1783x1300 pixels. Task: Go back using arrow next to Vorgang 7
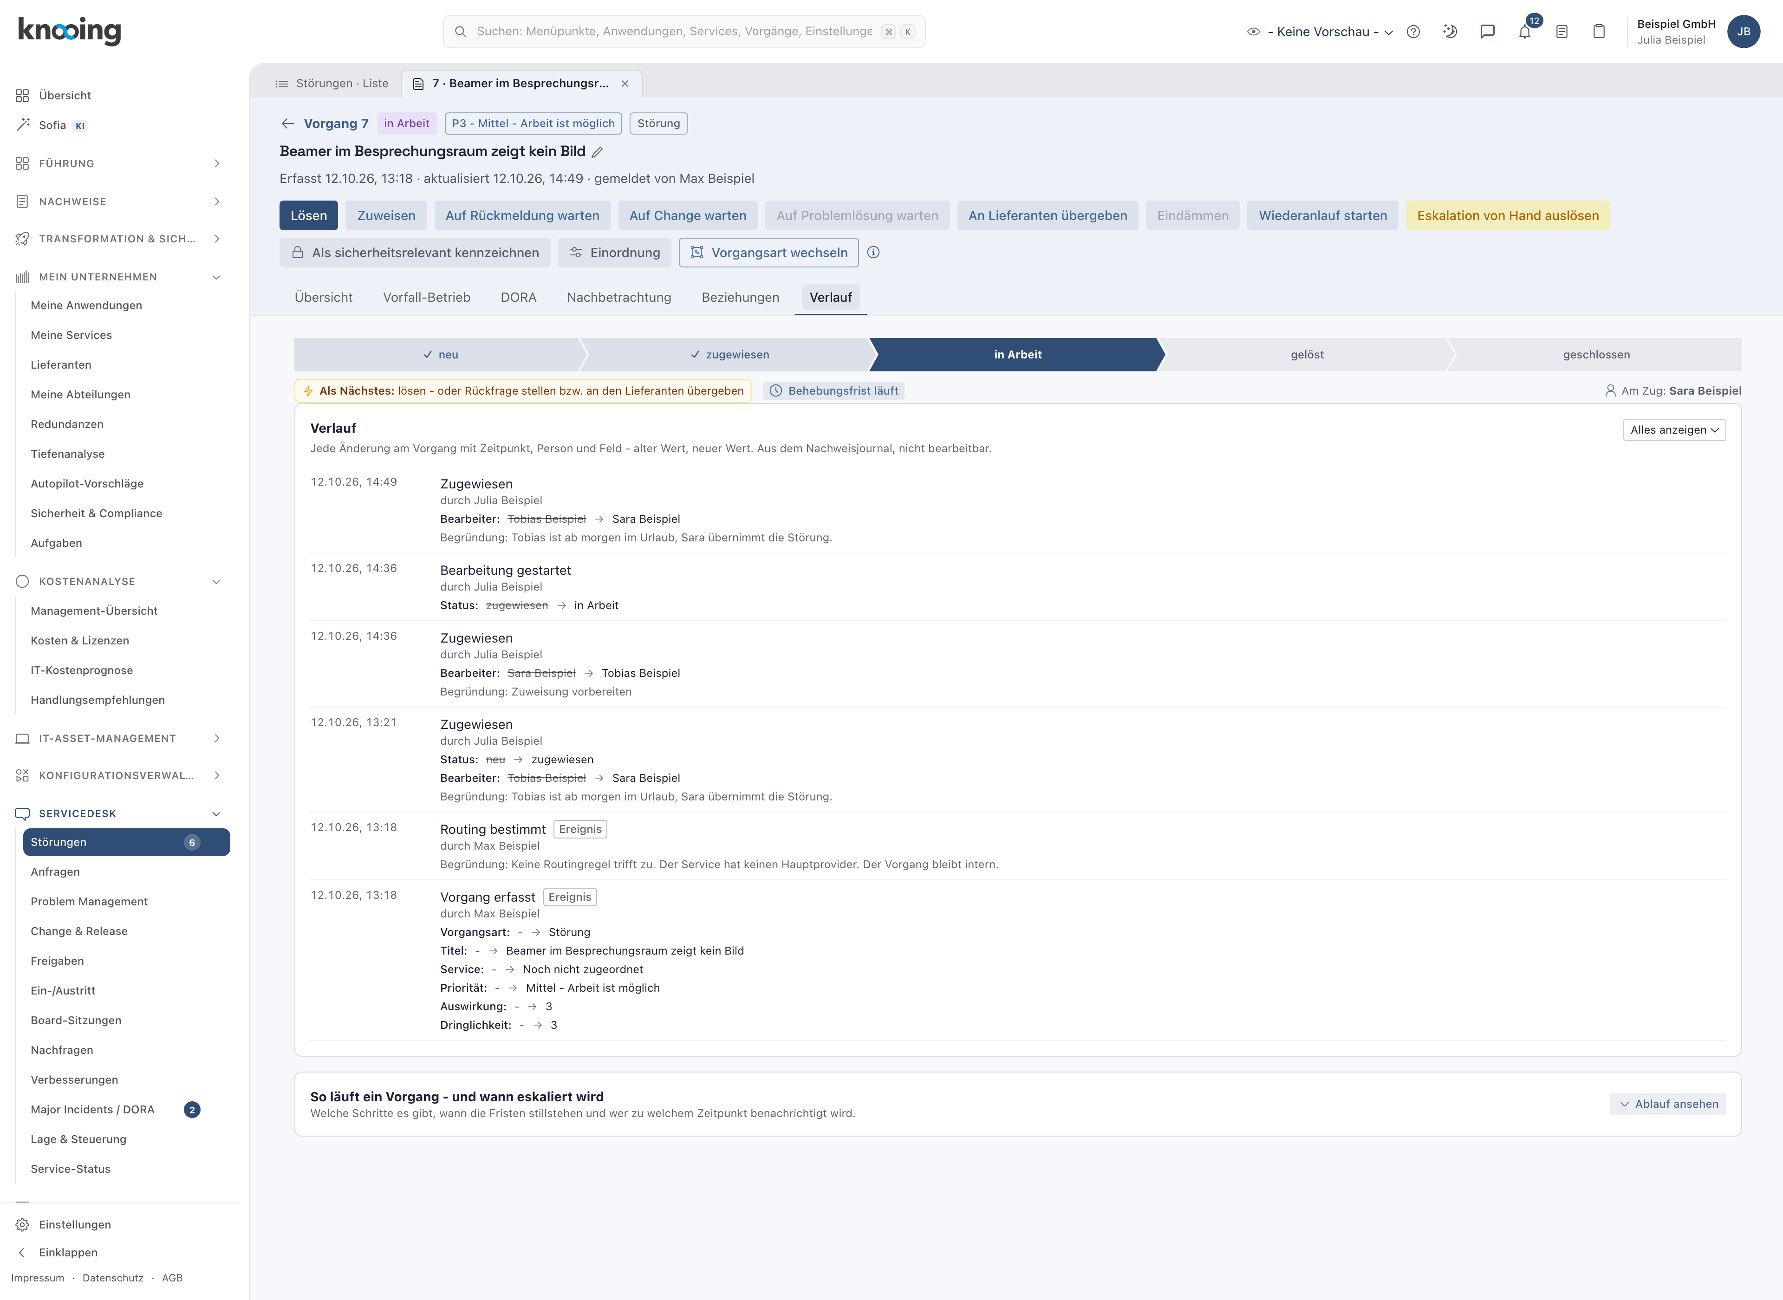click(x=288, y=123)
